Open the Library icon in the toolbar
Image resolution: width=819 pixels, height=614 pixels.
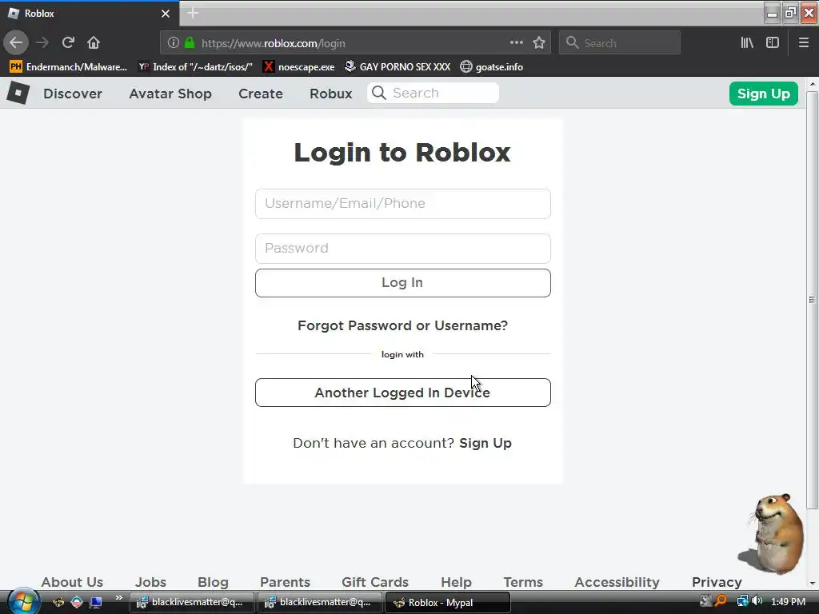[747, 43]
